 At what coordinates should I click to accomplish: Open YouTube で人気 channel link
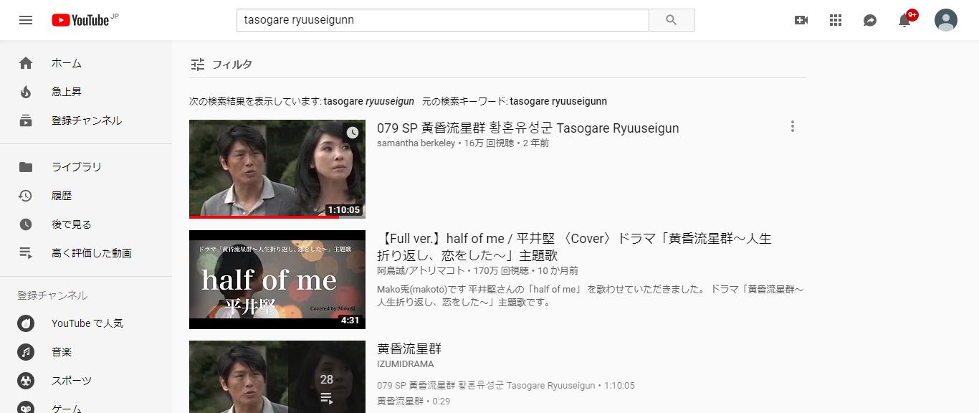coord(86,323)
